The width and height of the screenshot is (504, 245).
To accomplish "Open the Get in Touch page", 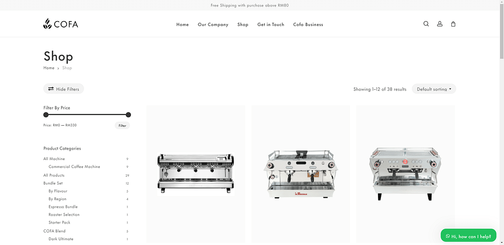I will point(271,25).
